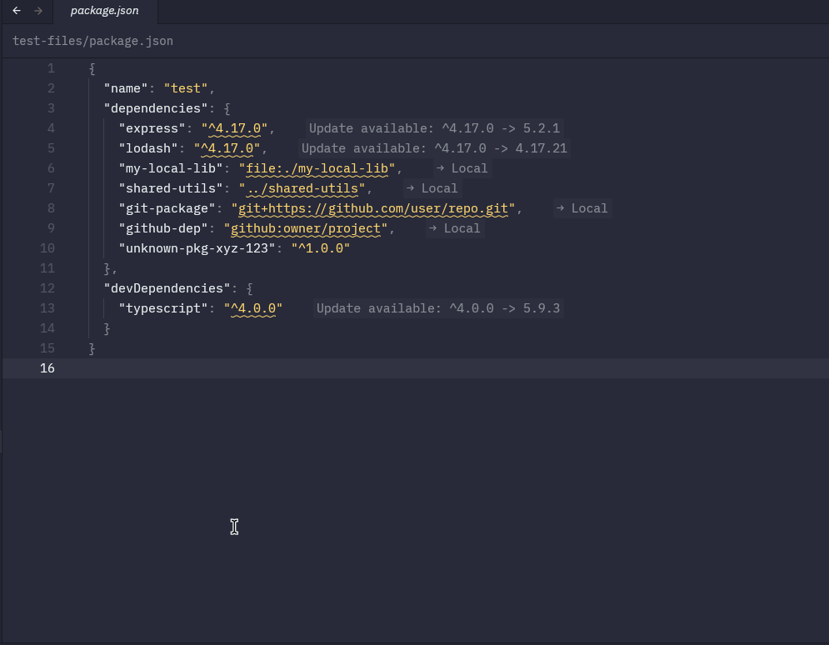This screenshot has height=645, width=829.
Task: Click the Local hint beside git-package
Action: point(582,208)
